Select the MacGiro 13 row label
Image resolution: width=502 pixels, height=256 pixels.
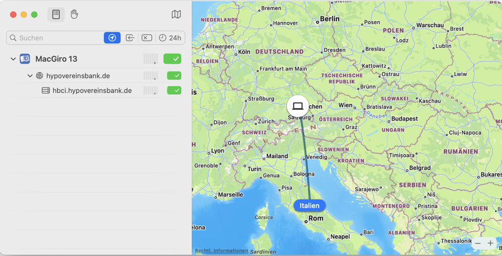pyautogui.click(x=56, y=59)
